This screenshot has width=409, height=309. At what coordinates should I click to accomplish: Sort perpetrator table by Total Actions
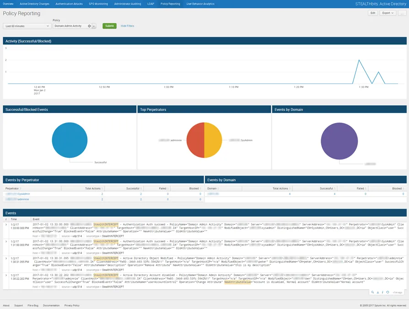click(x=94, y=188)
